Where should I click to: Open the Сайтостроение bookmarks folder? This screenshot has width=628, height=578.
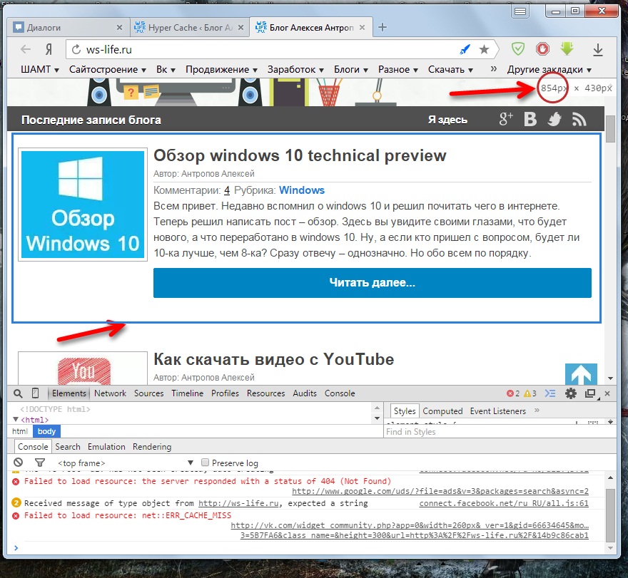[x=107, y=70]
